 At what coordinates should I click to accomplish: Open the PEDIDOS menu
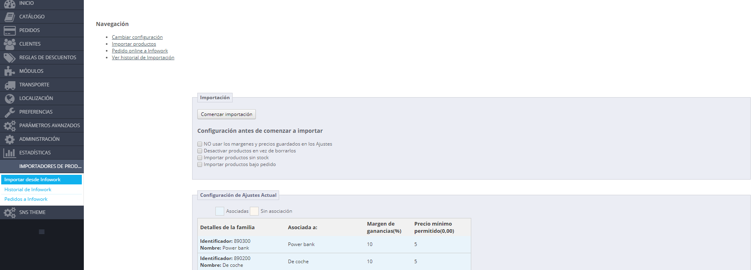click(42, 30)
